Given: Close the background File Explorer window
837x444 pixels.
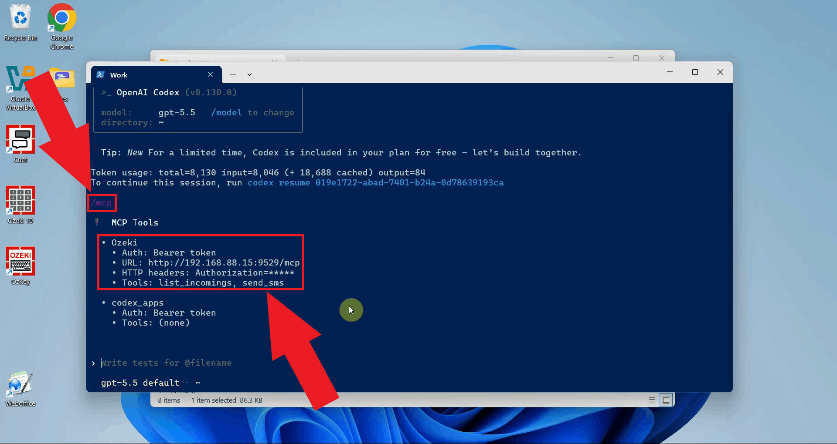Looking at the screenshot, I should pos(662,57).
